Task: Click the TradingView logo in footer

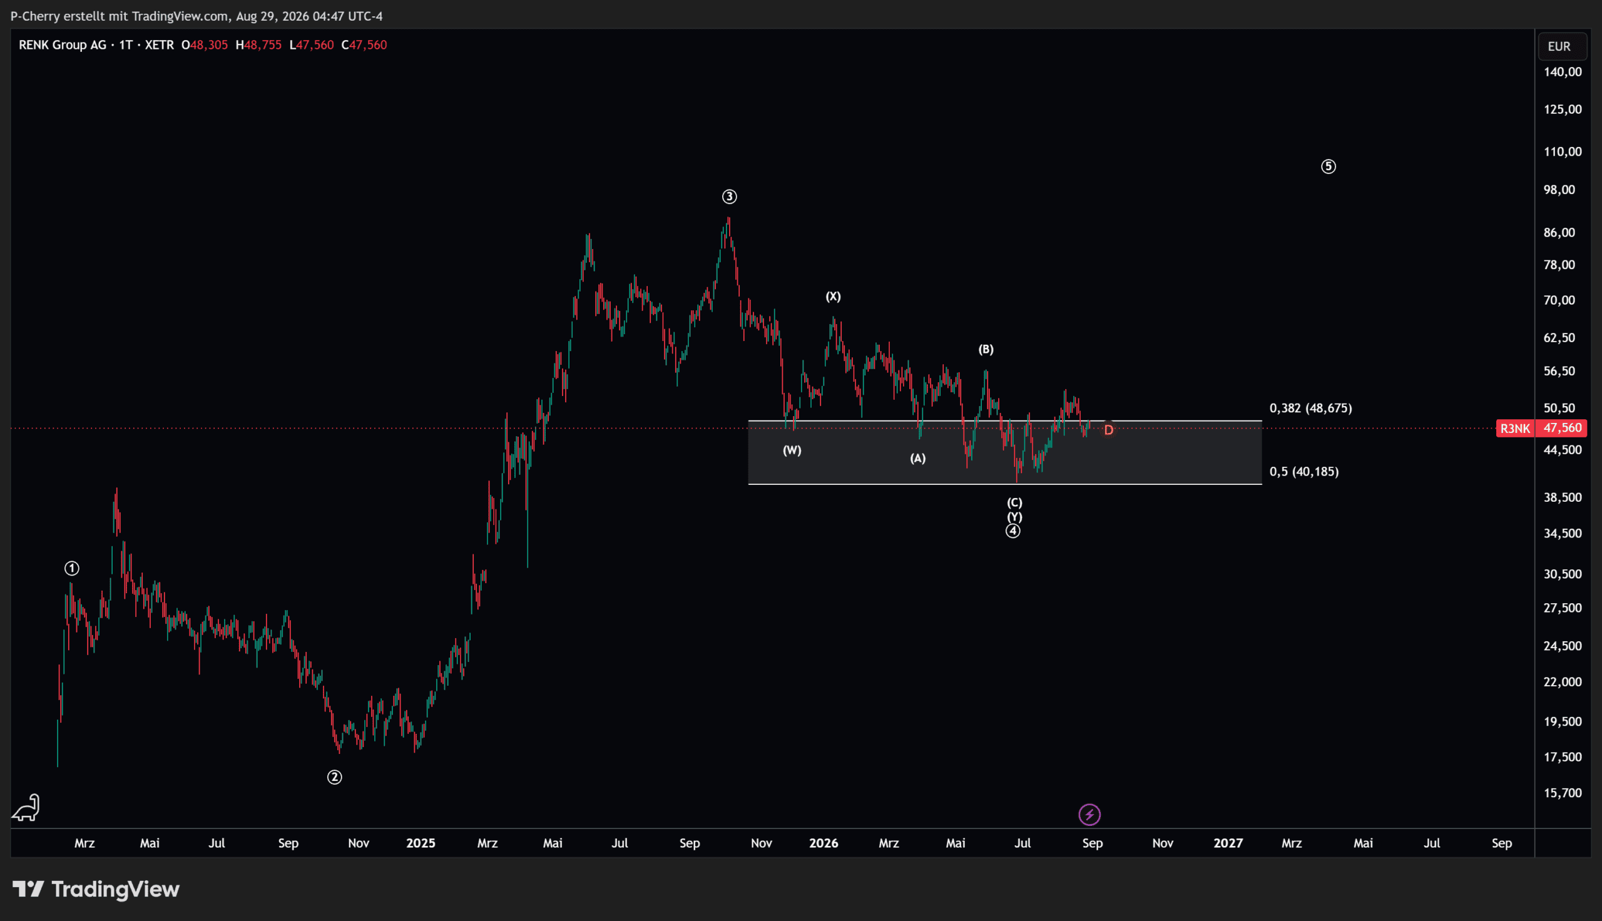Action: 96,889
